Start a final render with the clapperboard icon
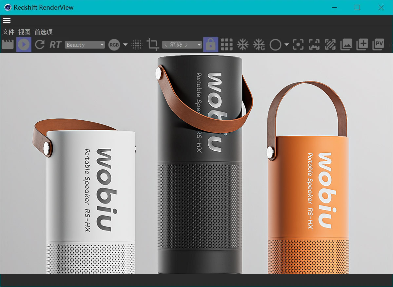 (8, 45)
